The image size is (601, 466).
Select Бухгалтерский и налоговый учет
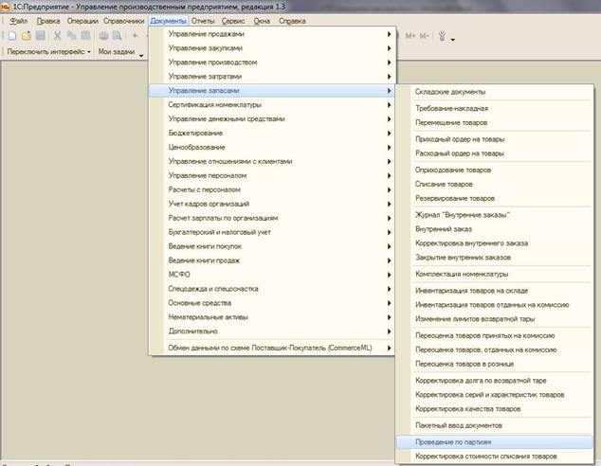(272, 232)
